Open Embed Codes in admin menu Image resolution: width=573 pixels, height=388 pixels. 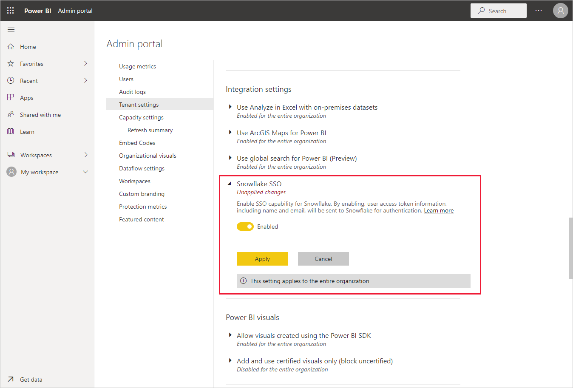click(x=137, y=143)
